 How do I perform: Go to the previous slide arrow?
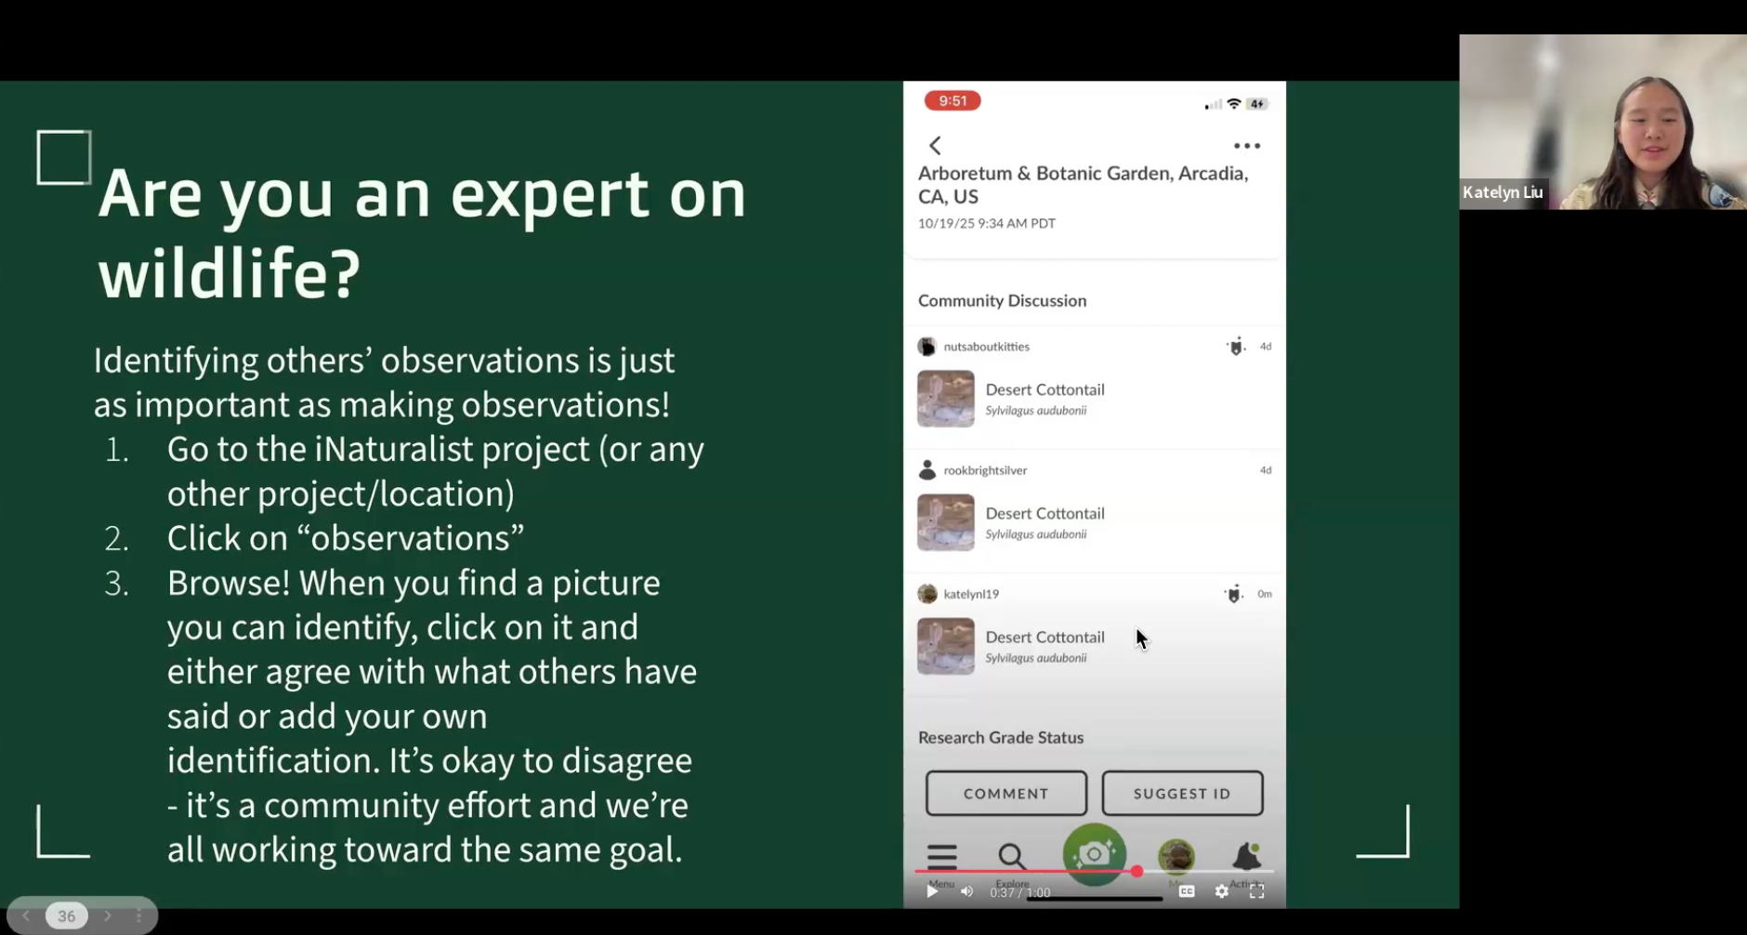coord(26,916)
